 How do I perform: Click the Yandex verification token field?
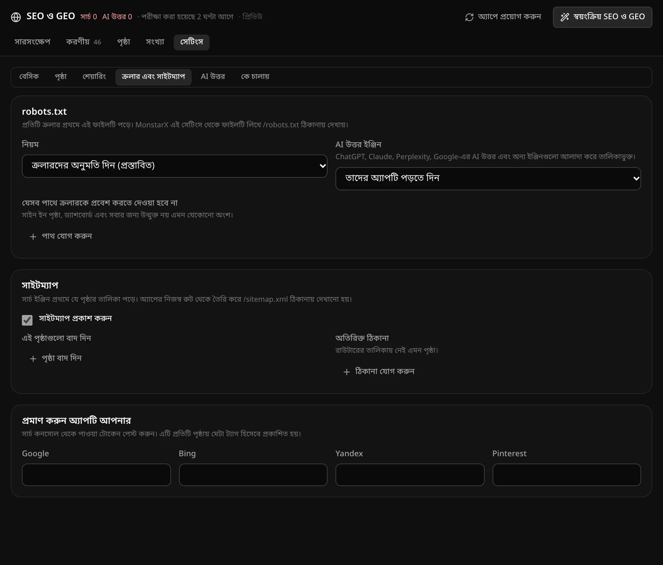click(410, 475)
